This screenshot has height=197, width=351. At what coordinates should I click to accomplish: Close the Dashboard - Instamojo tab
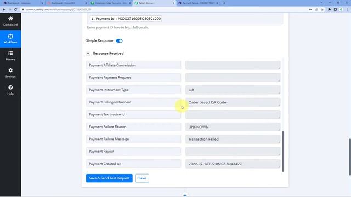point(42,3)
